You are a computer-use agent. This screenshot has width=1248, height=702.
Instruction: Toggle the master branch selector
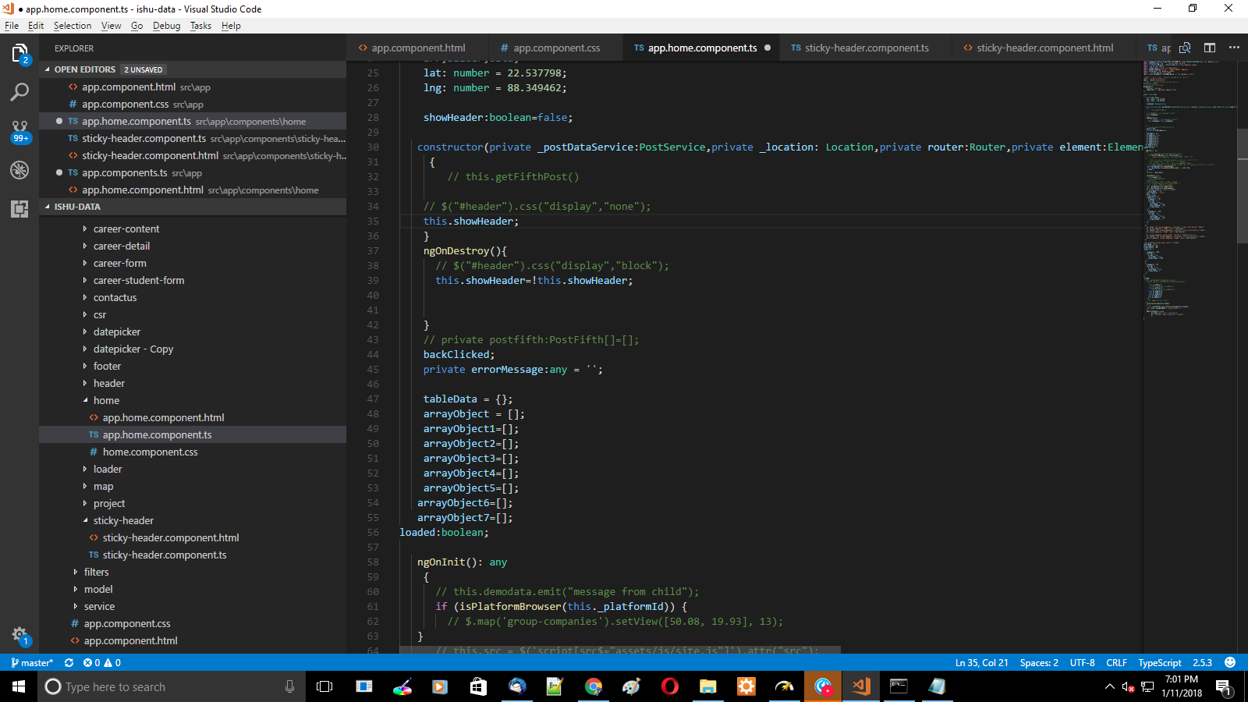(33, 663)
